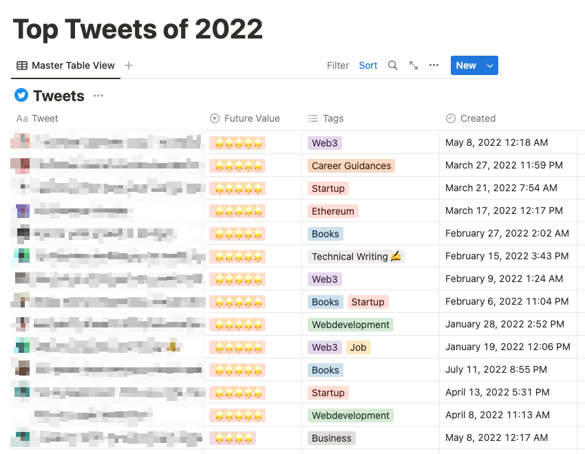The height and width of the screenshot is (454, 585).
Task: Open the three-dot view options menu
Action: tap(434, 65)
